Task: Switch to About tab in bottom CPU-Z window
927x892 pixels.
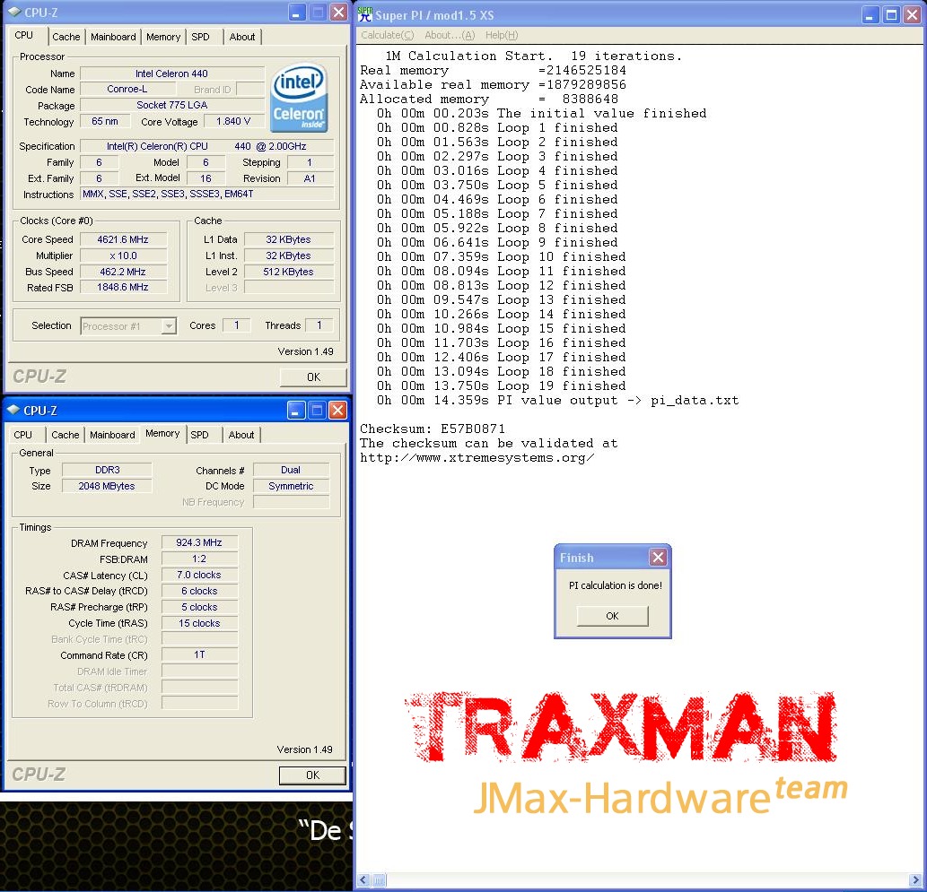Action: point(241,435)
